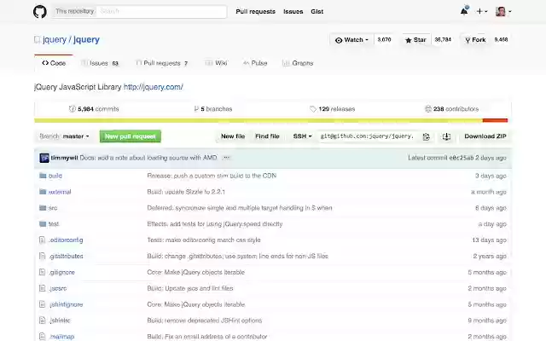View the 36,784 stargazers count
This screenshot has height=341, width=546.
(x=443, y=40)
